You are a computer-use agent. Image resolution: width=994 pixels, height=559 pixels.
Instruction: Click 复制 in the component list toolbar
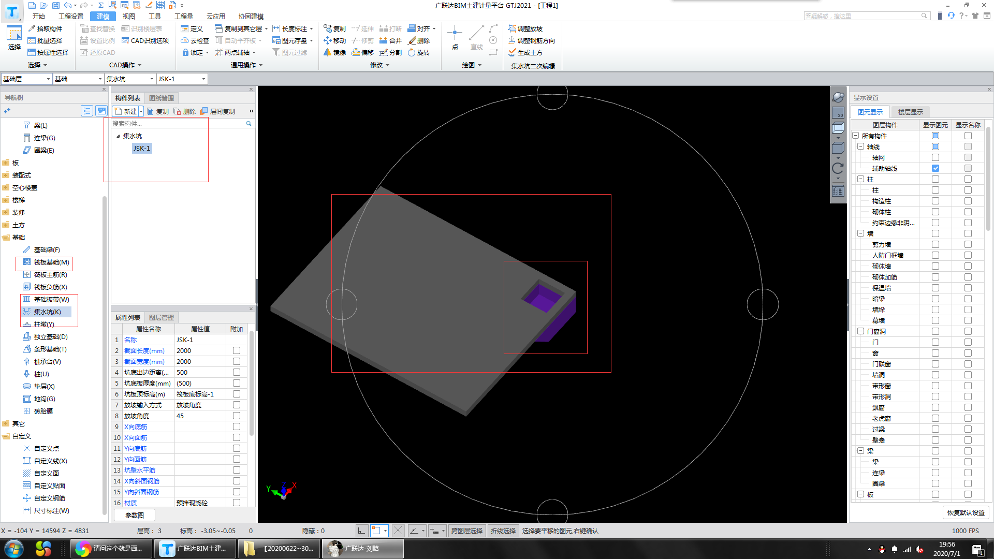coord(158,111)
